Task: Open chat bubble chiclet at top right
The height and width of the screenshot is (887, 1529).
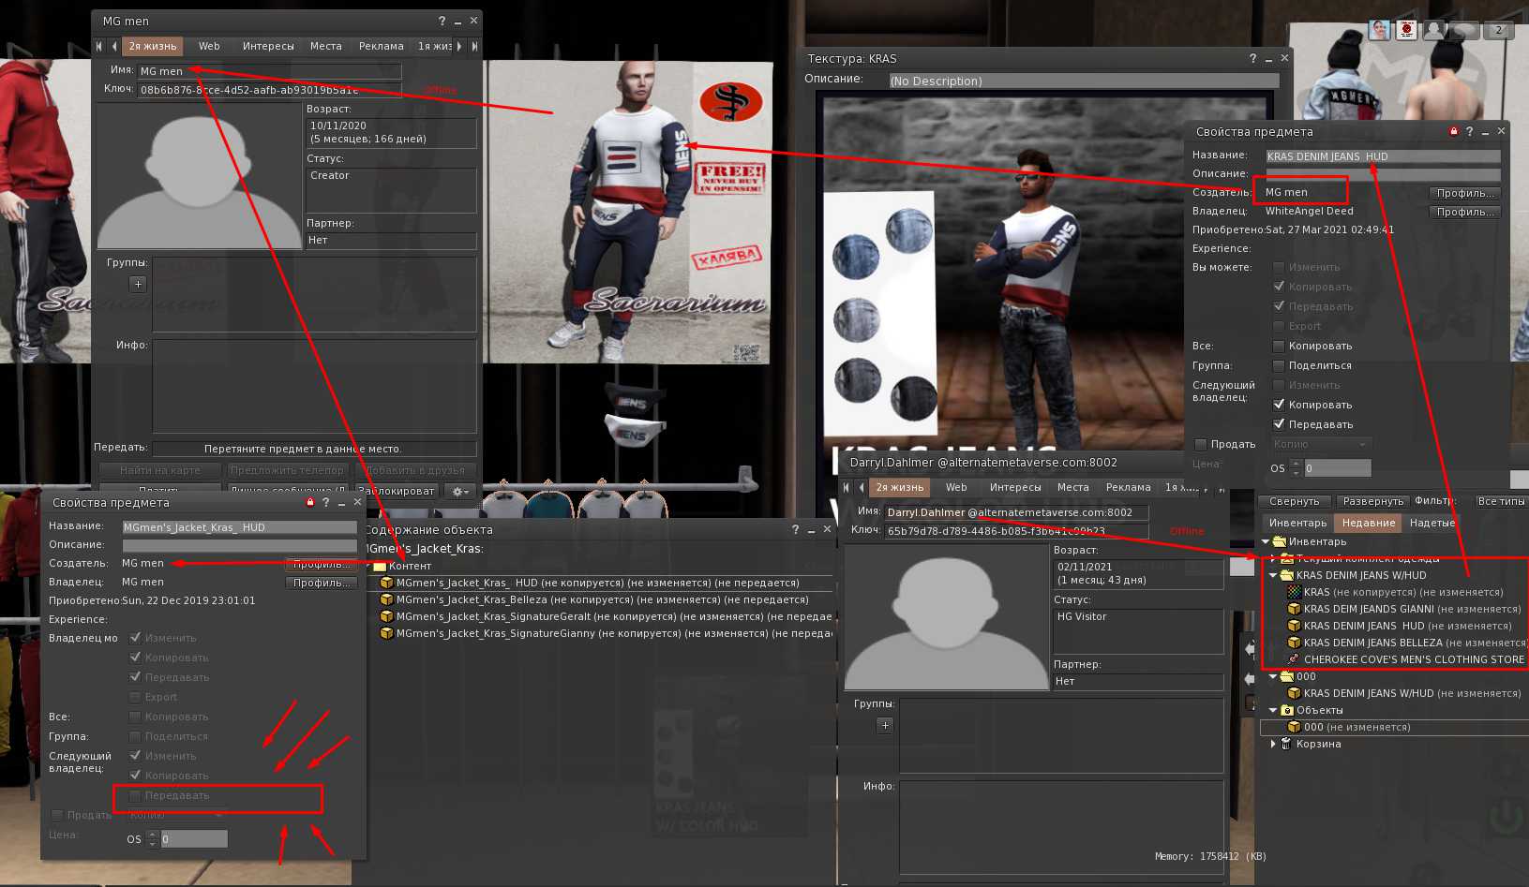Action: coord(1465,30)
